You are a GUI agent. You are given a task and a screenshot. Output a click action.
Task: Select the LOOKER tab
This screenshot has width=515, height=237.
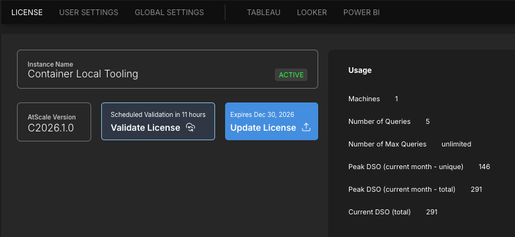point(312,13)
